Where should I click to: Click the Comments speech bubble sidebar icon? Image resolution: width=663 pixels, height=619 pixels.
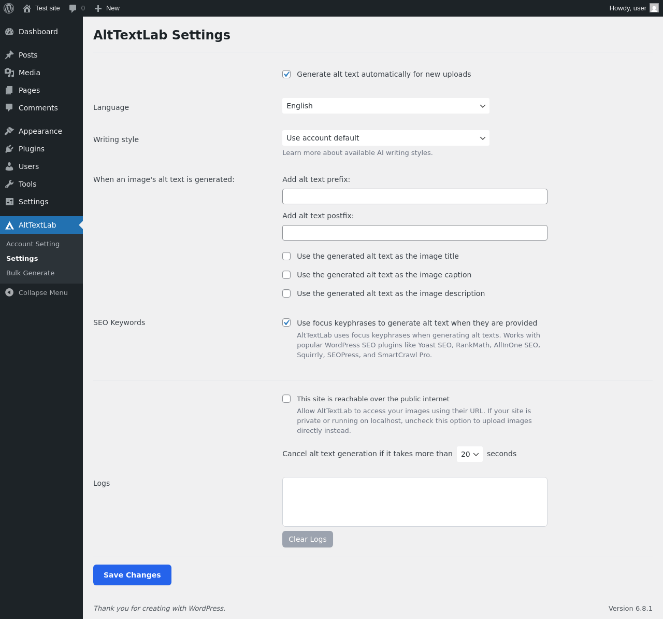coord(9,108)
